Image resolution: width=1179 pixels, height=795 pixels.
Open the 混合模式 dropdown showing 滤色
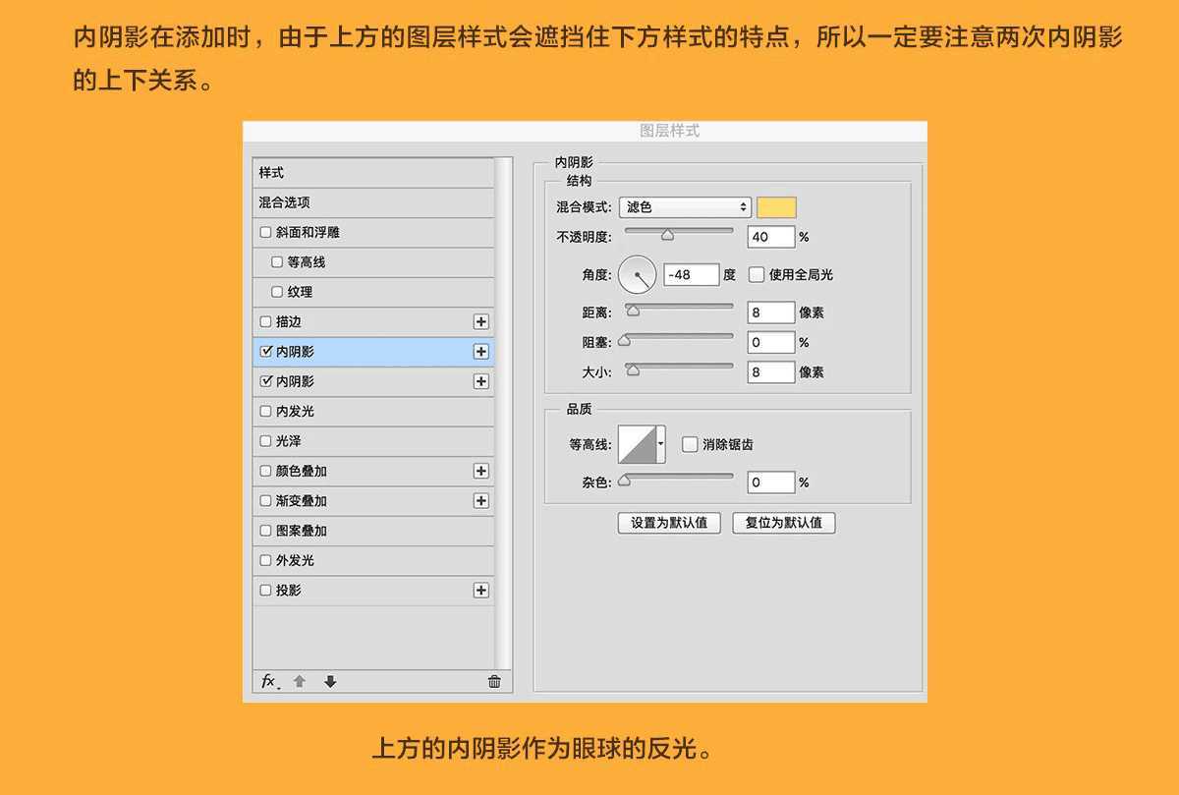click(x=685, y=207)
